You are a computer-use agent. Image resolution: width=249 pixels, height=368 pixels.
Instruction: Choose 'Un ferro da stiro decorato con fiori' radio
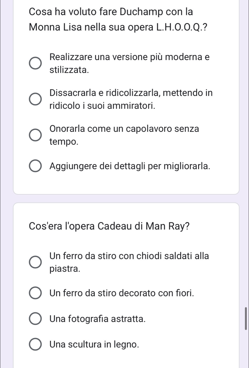35,293
